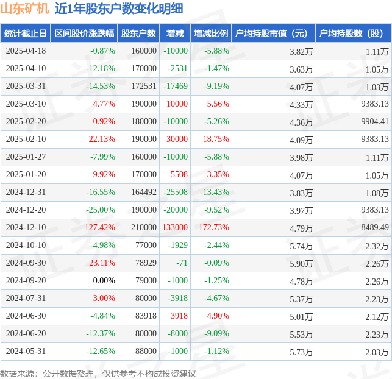Click the change ratio -0.09%
Screen dimensions: 392x379
(216, 263)
